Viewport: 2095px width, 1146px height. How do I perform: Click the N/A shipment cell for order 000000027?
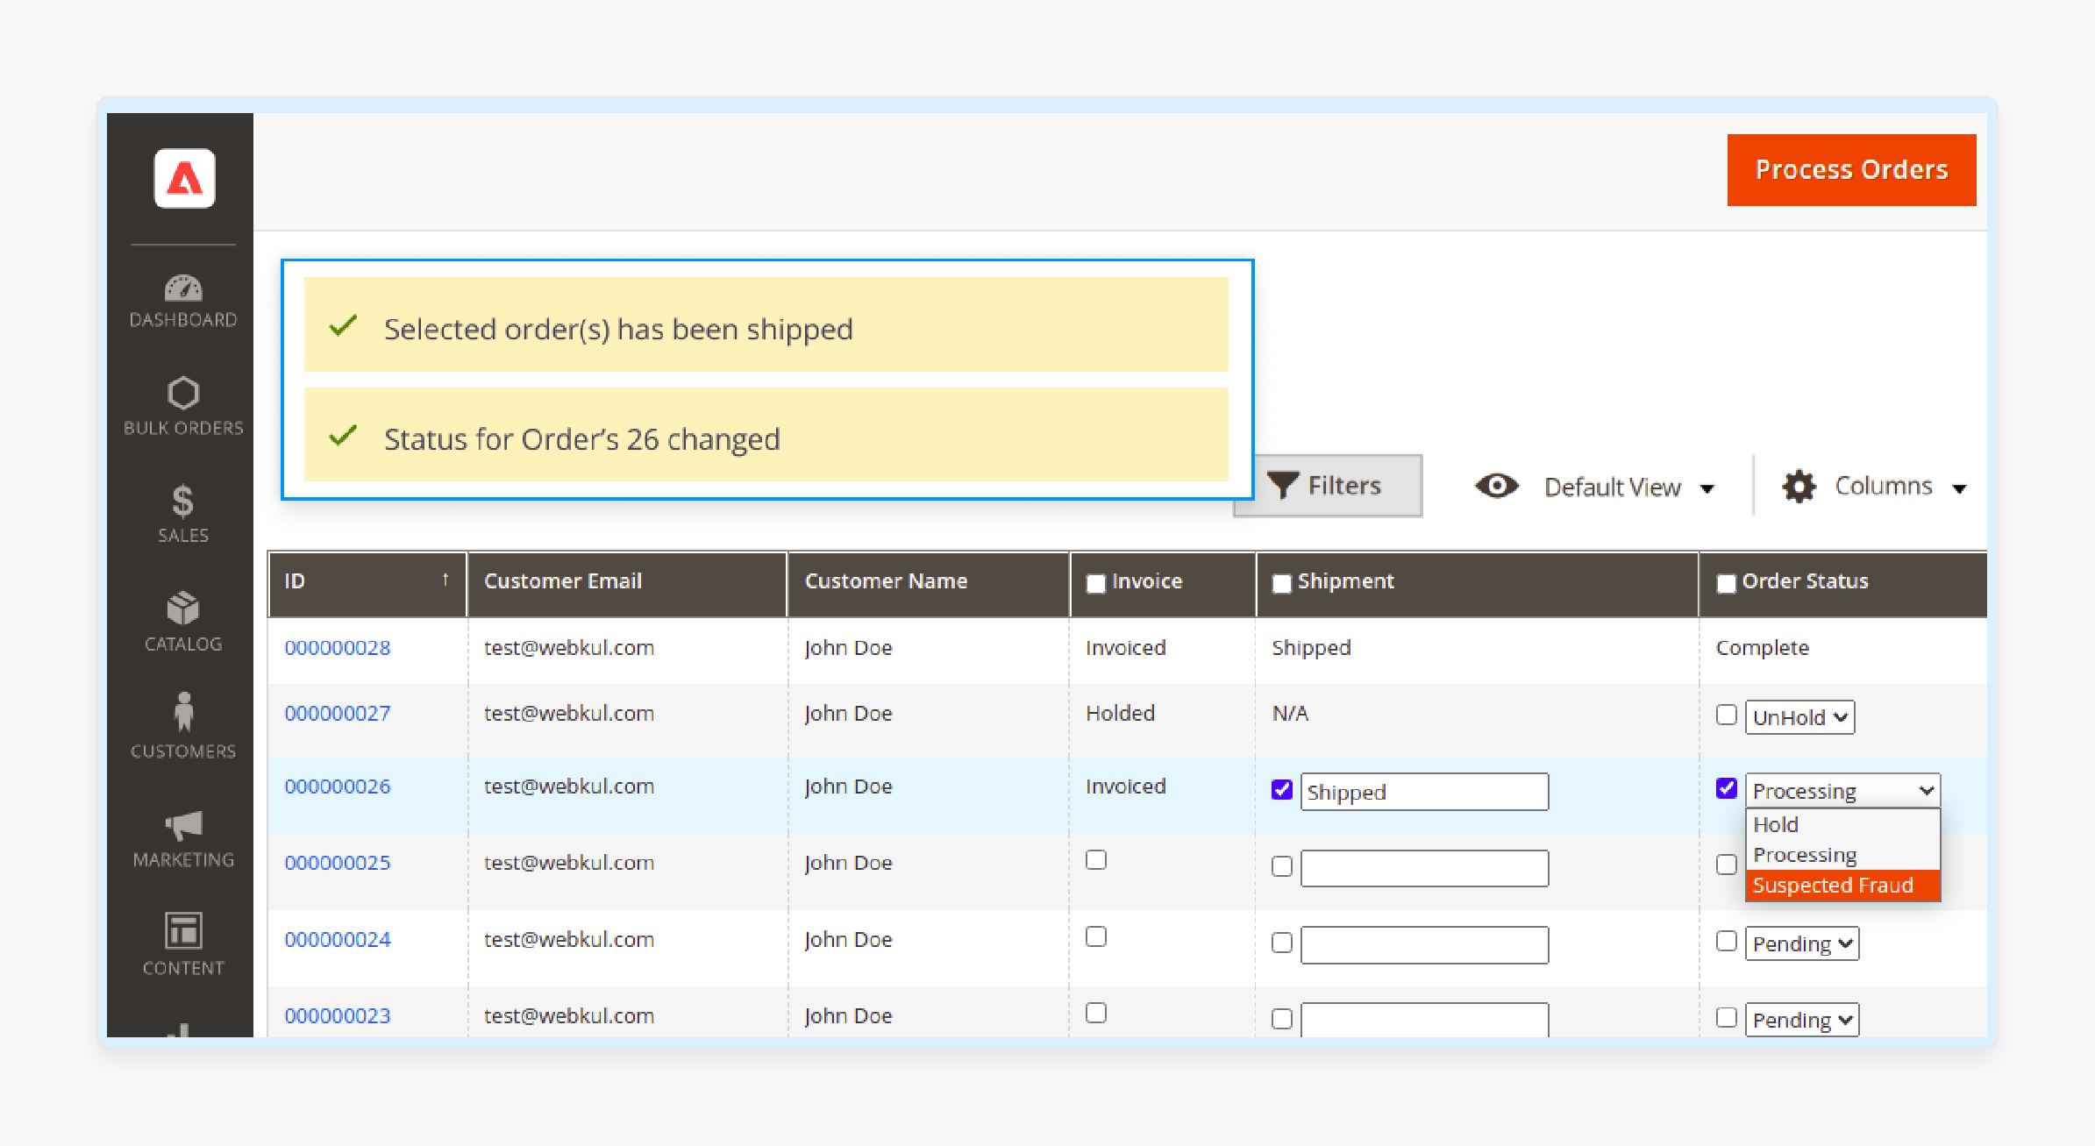tap(1290, 713)
